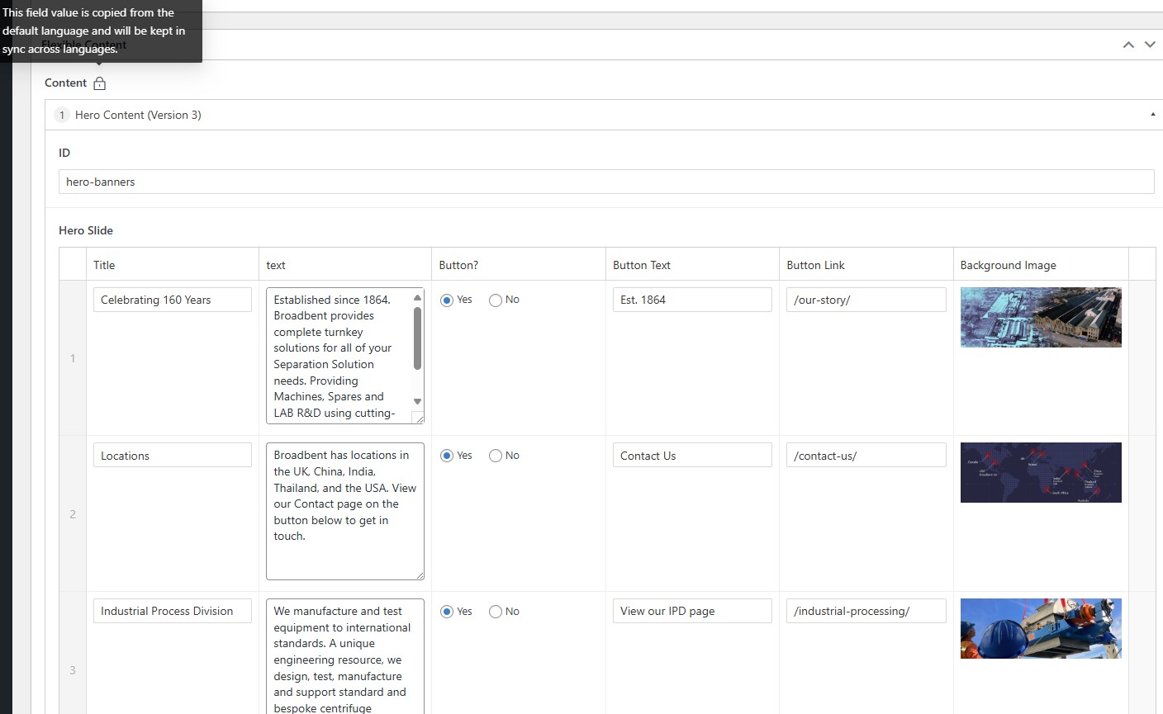The image size is (1163, 714).
Task: Click the lock icon beside Content
Action: pos(100,83)
